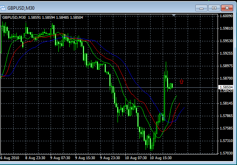Click the time label 10 Aug 07:30
237x165 pixels.
coord(136,158)
